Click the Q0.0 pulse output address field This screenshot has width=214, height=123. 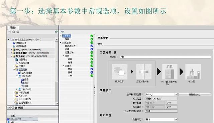(x=172, y=103)
